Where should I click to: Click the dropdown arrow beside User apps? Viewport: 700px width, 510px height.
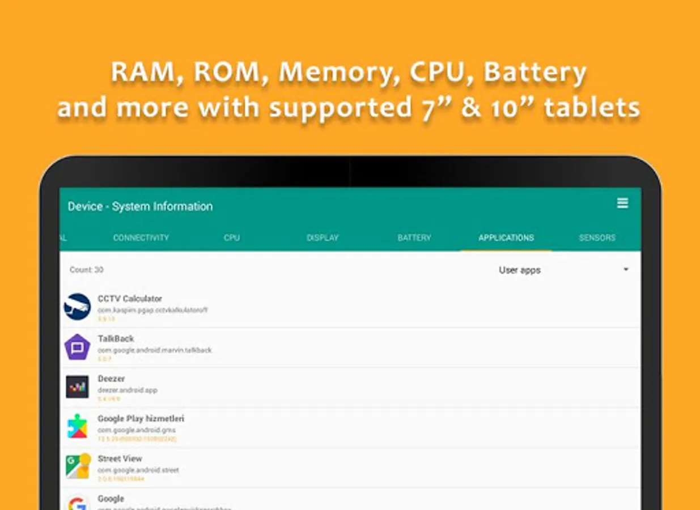[626, 270]
